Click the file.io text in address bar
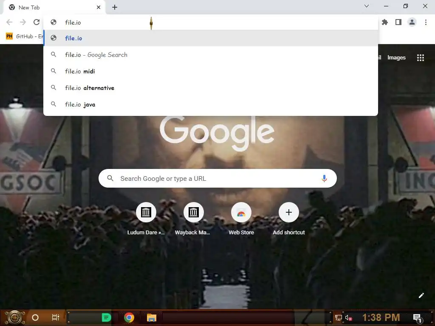This screenshot has height=326, width=435. pos(73,22)
